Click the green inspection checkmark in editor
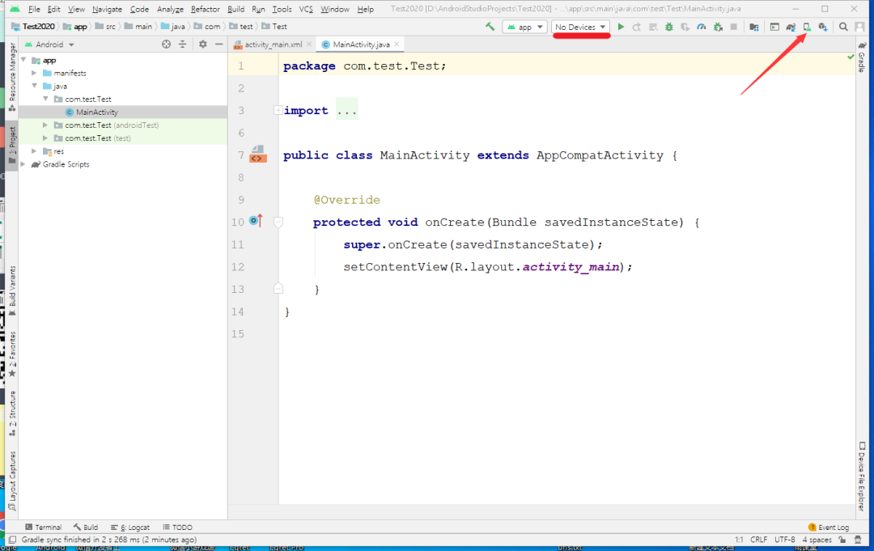 coord(851,57)
